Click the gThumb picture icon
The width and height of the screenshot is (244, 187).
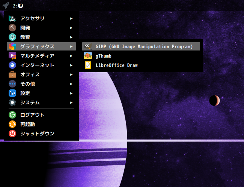(88, 56)
